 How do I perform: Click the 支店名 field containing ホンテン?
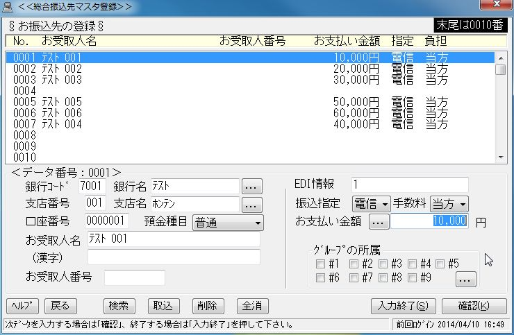[x=195, y=204]
